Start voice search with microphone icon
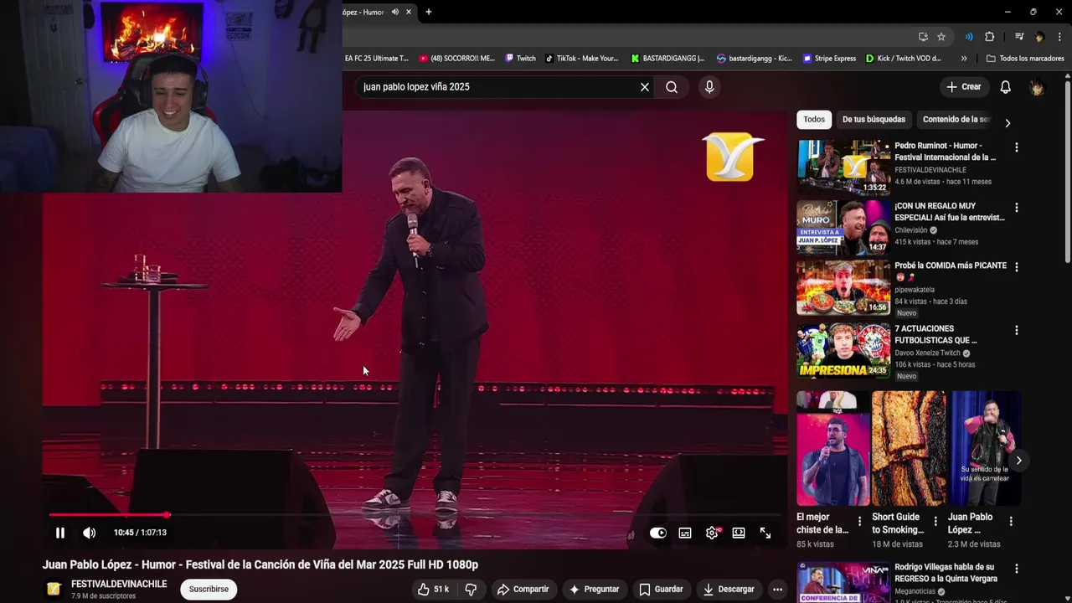The image size is (1072, 603). coord(709,87)
